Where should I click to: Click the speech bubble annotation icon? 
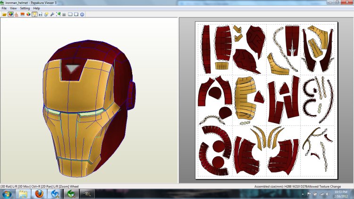(x=46, y=14)
